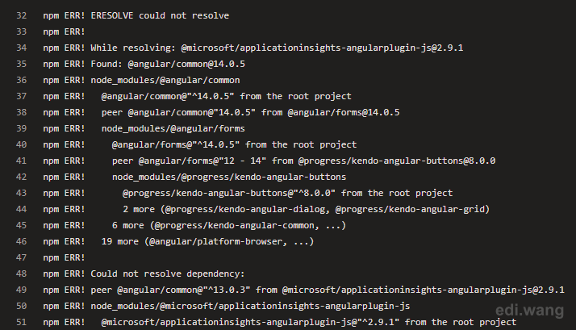The width and height of the screenshot is (576, 330).
Task: Click the edi.wang watermark text
Action: pos(529,311)
